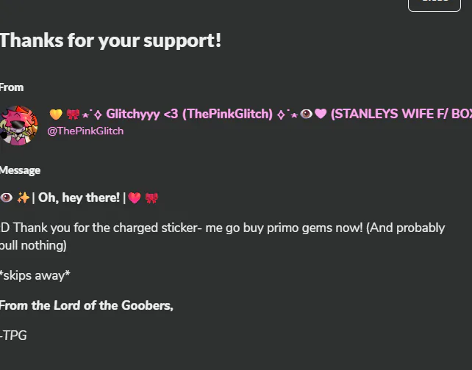Click the red heart emoji after Oh, hey there
Viewport: 472px width, 370px height.
(135, 197)
